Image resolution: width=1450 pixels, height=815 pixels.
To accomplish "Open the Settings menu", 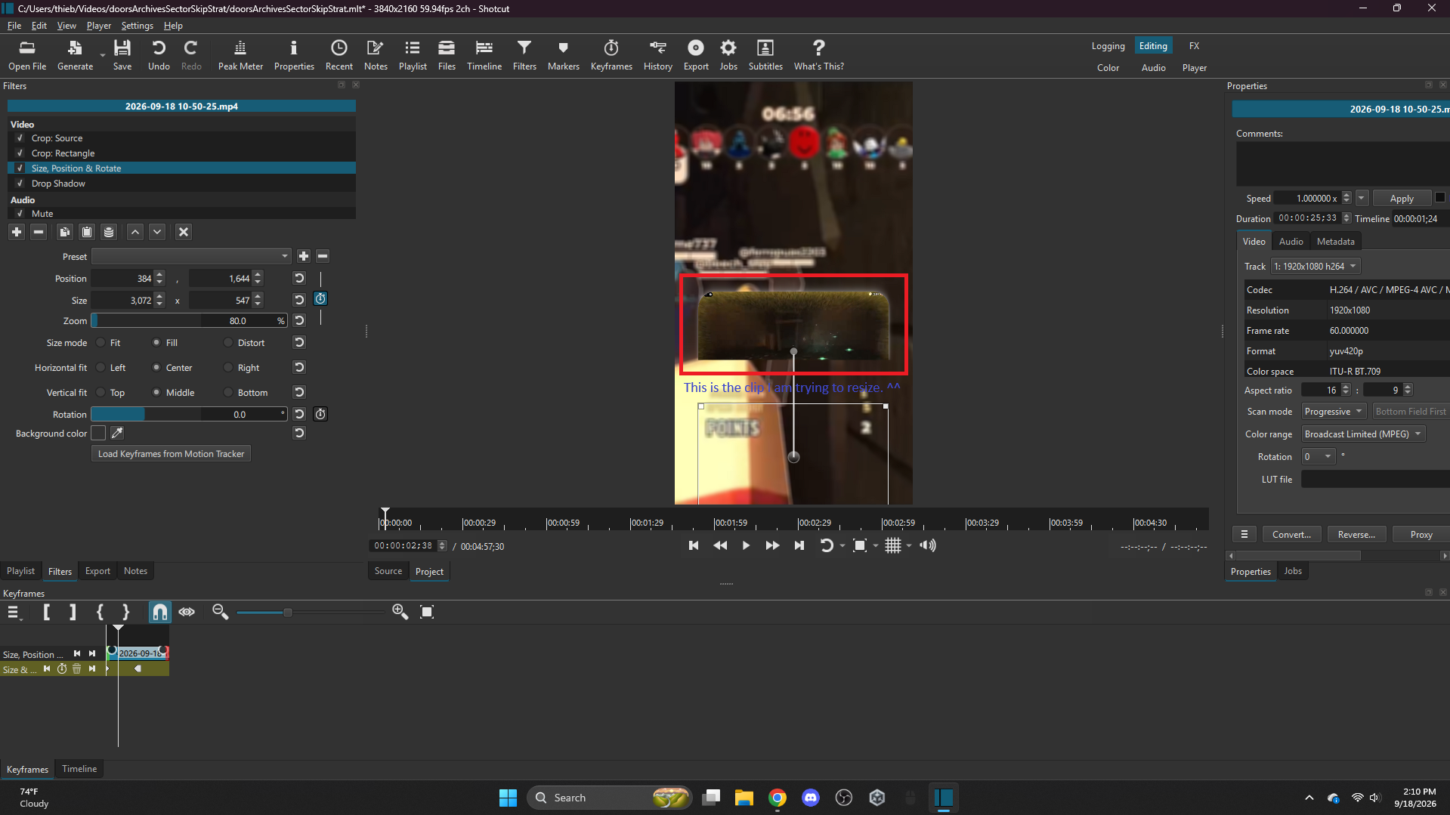I will pyautogui.click(x=137, y=26).
